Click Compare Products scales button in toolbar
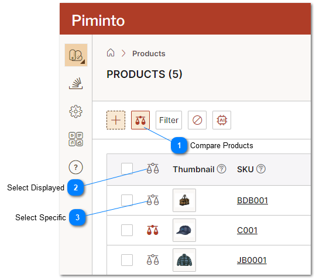Image resolution: width=316 pixels, height=280 pixels. tap(140, 120)
